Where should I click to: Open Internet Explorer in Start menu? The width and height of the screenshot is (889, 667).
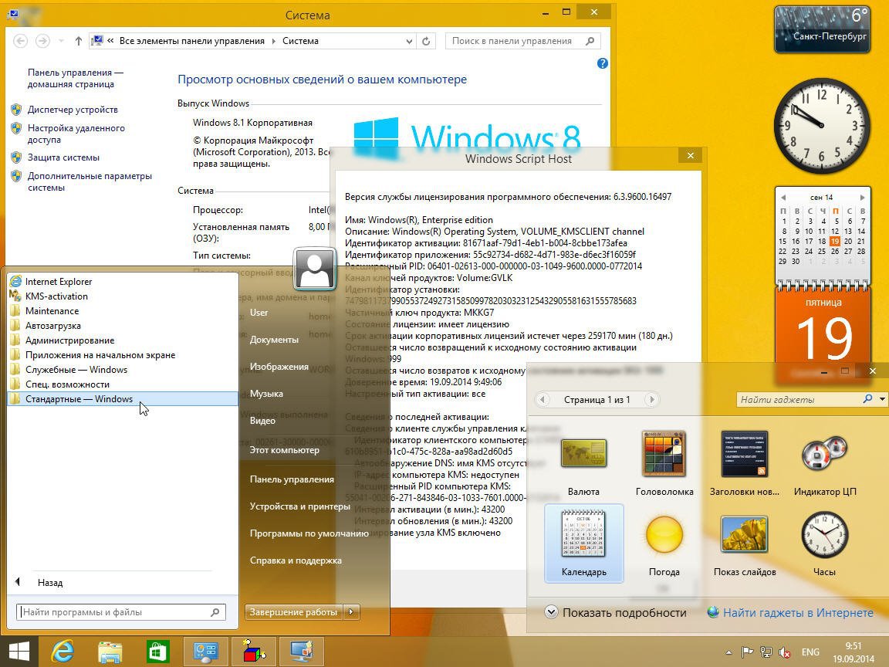coord(123,281)
